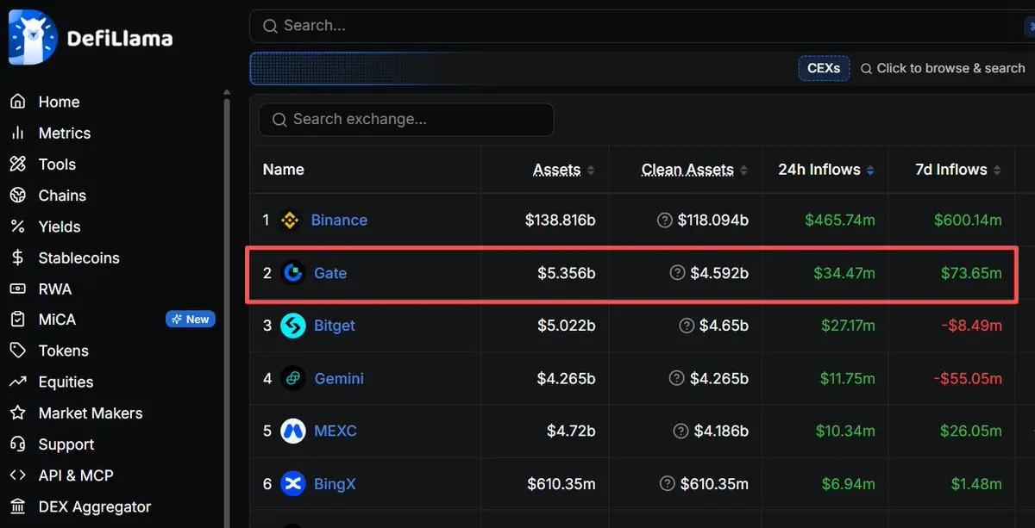Click Gate 24h inflow $34.47m
Screen dimensions: 1035x528
pos(844,273)
